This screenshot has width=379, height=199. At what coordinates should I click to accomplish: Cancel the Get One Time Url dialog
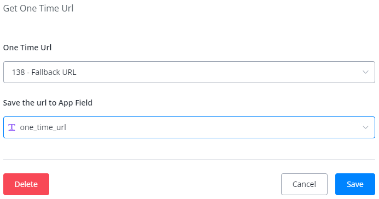click(x=304, y=184)
